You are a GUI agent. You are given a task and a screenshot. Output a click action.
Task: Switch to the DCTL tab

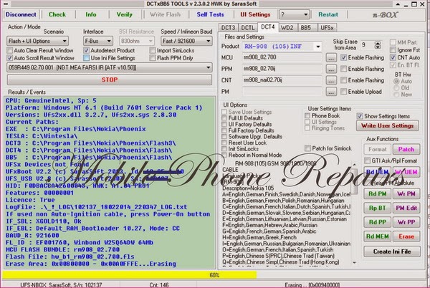248,28
